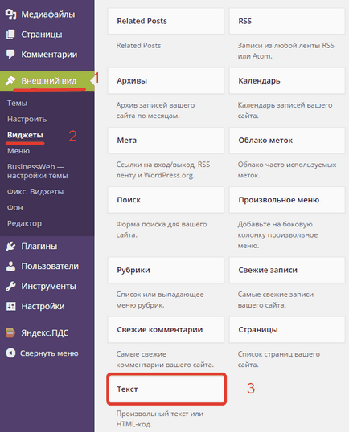This screenshot has height=432, width=349.
Task: Click the description 'Архив записей вашего сайта по месяцам.'
Action: tap(155, 110)
